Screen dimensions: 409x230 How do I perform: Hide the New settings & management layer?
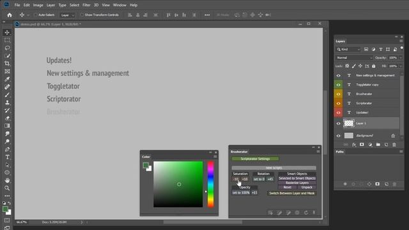[338, 75]
